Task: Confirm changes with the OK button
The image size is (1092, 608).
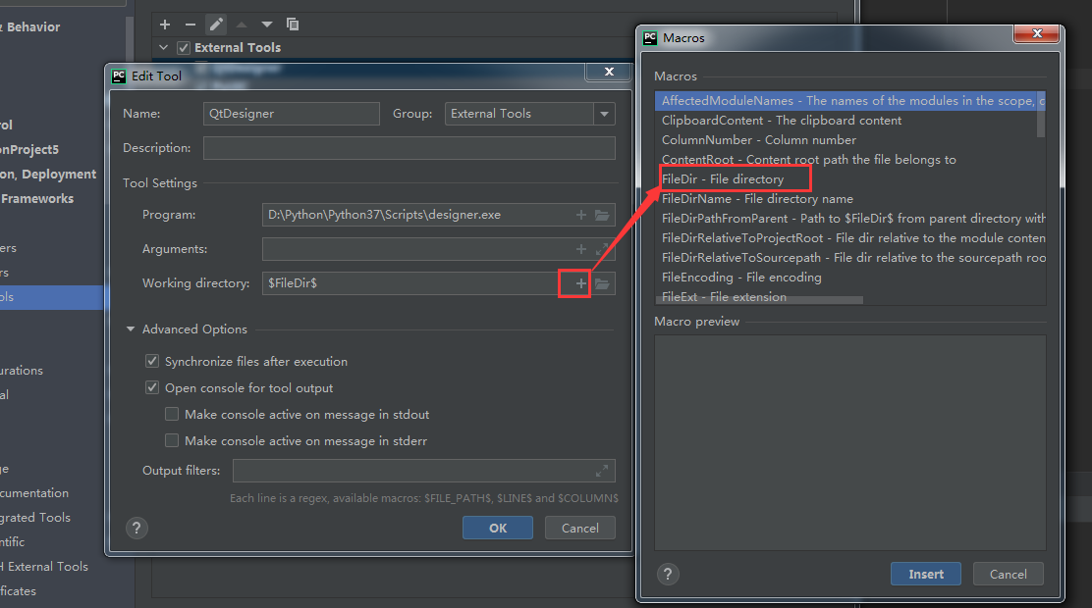Action: 497,528
